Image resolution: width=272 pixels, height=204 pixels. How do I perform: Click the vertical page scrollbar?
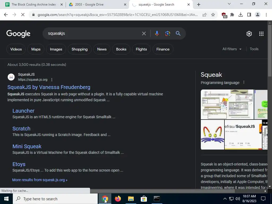point(270,50)
